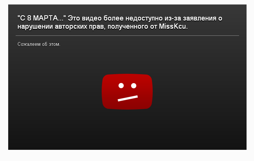Click the left eye of sad face

[x=121, y=85]
